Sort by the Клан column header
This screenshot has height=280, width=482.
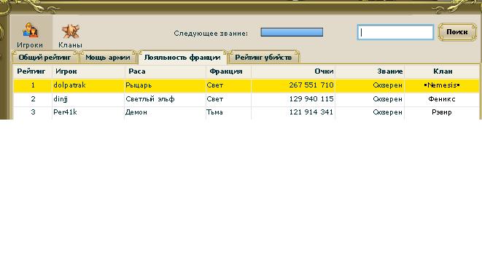[x=443, y=71]
